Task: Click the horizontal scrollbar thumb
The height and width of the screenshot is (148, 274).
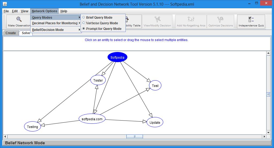Action: click(x=135, y=137)
